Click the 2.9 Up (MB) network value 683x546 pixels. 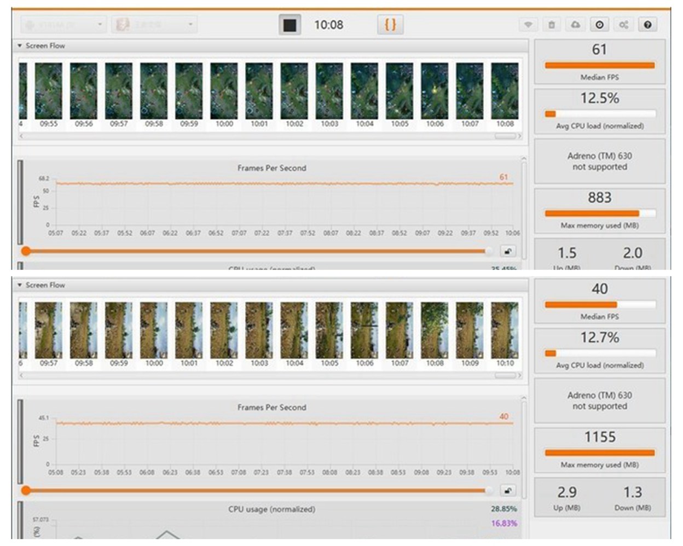pyautogui.click(x=567, y=492)
